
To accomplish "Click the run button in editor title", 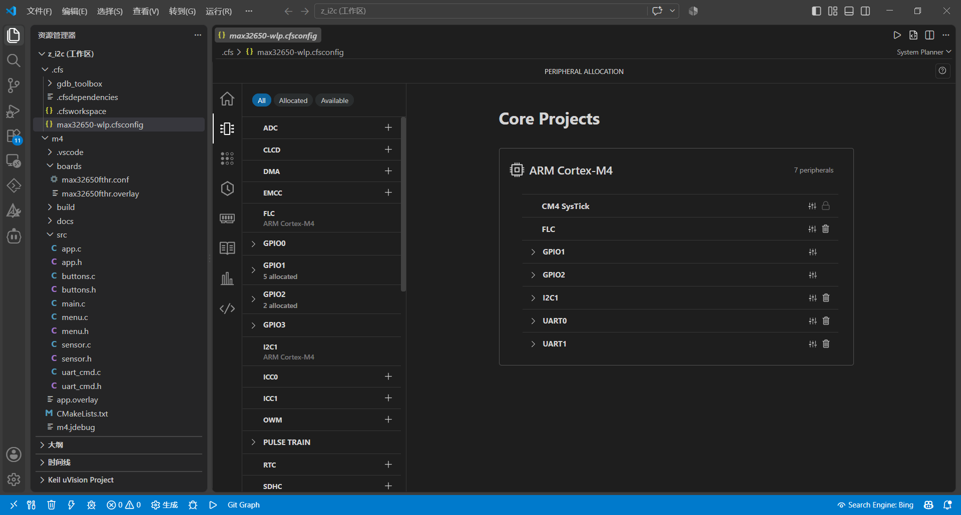I will pyautogui.click(x=897, y=35).
